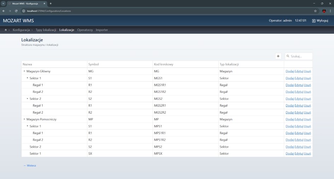Collapse the Magazyn Główny tree node
Image resolution: width=334 pixels, height=179 pixels.
[24, 71]
